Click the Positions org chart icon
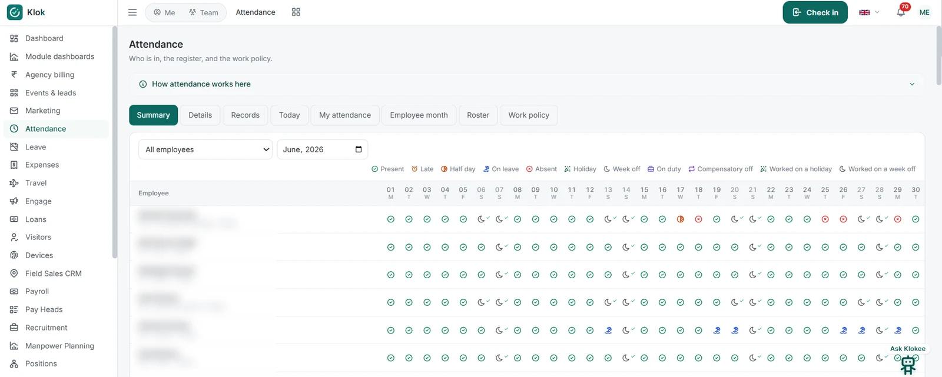942x377 pixels. pyautogui.click(x=14, y=363)
